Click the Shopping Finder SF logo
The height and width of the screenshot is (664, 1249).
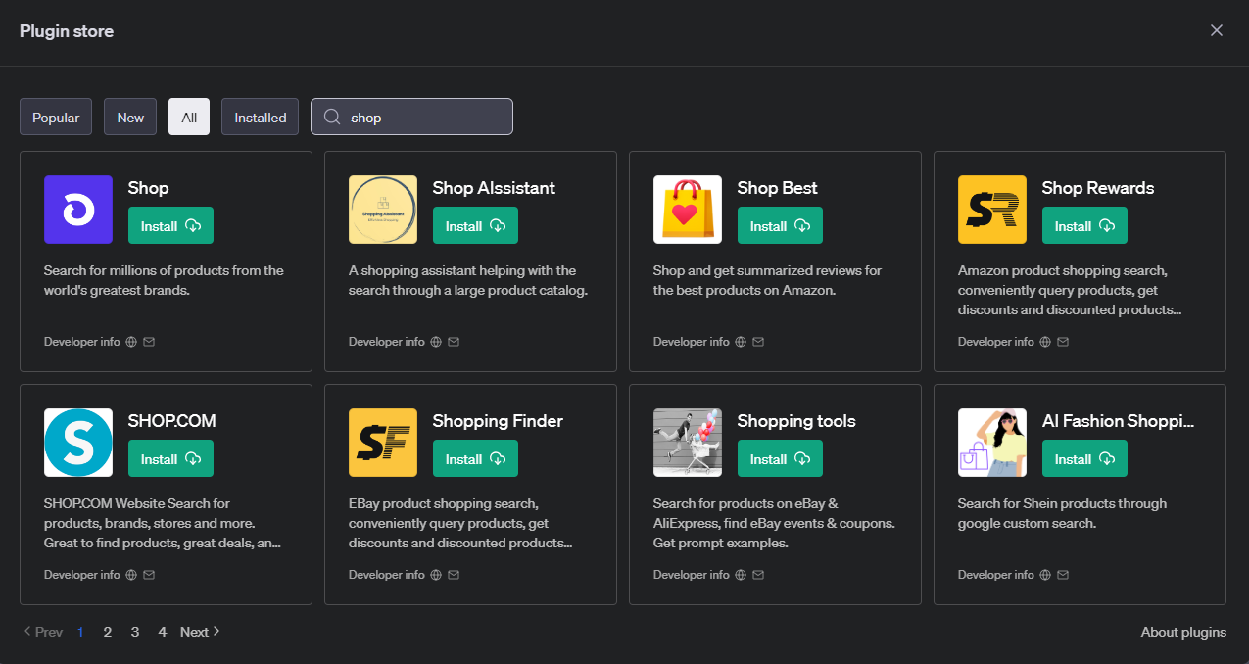click(x=383, y=443)
